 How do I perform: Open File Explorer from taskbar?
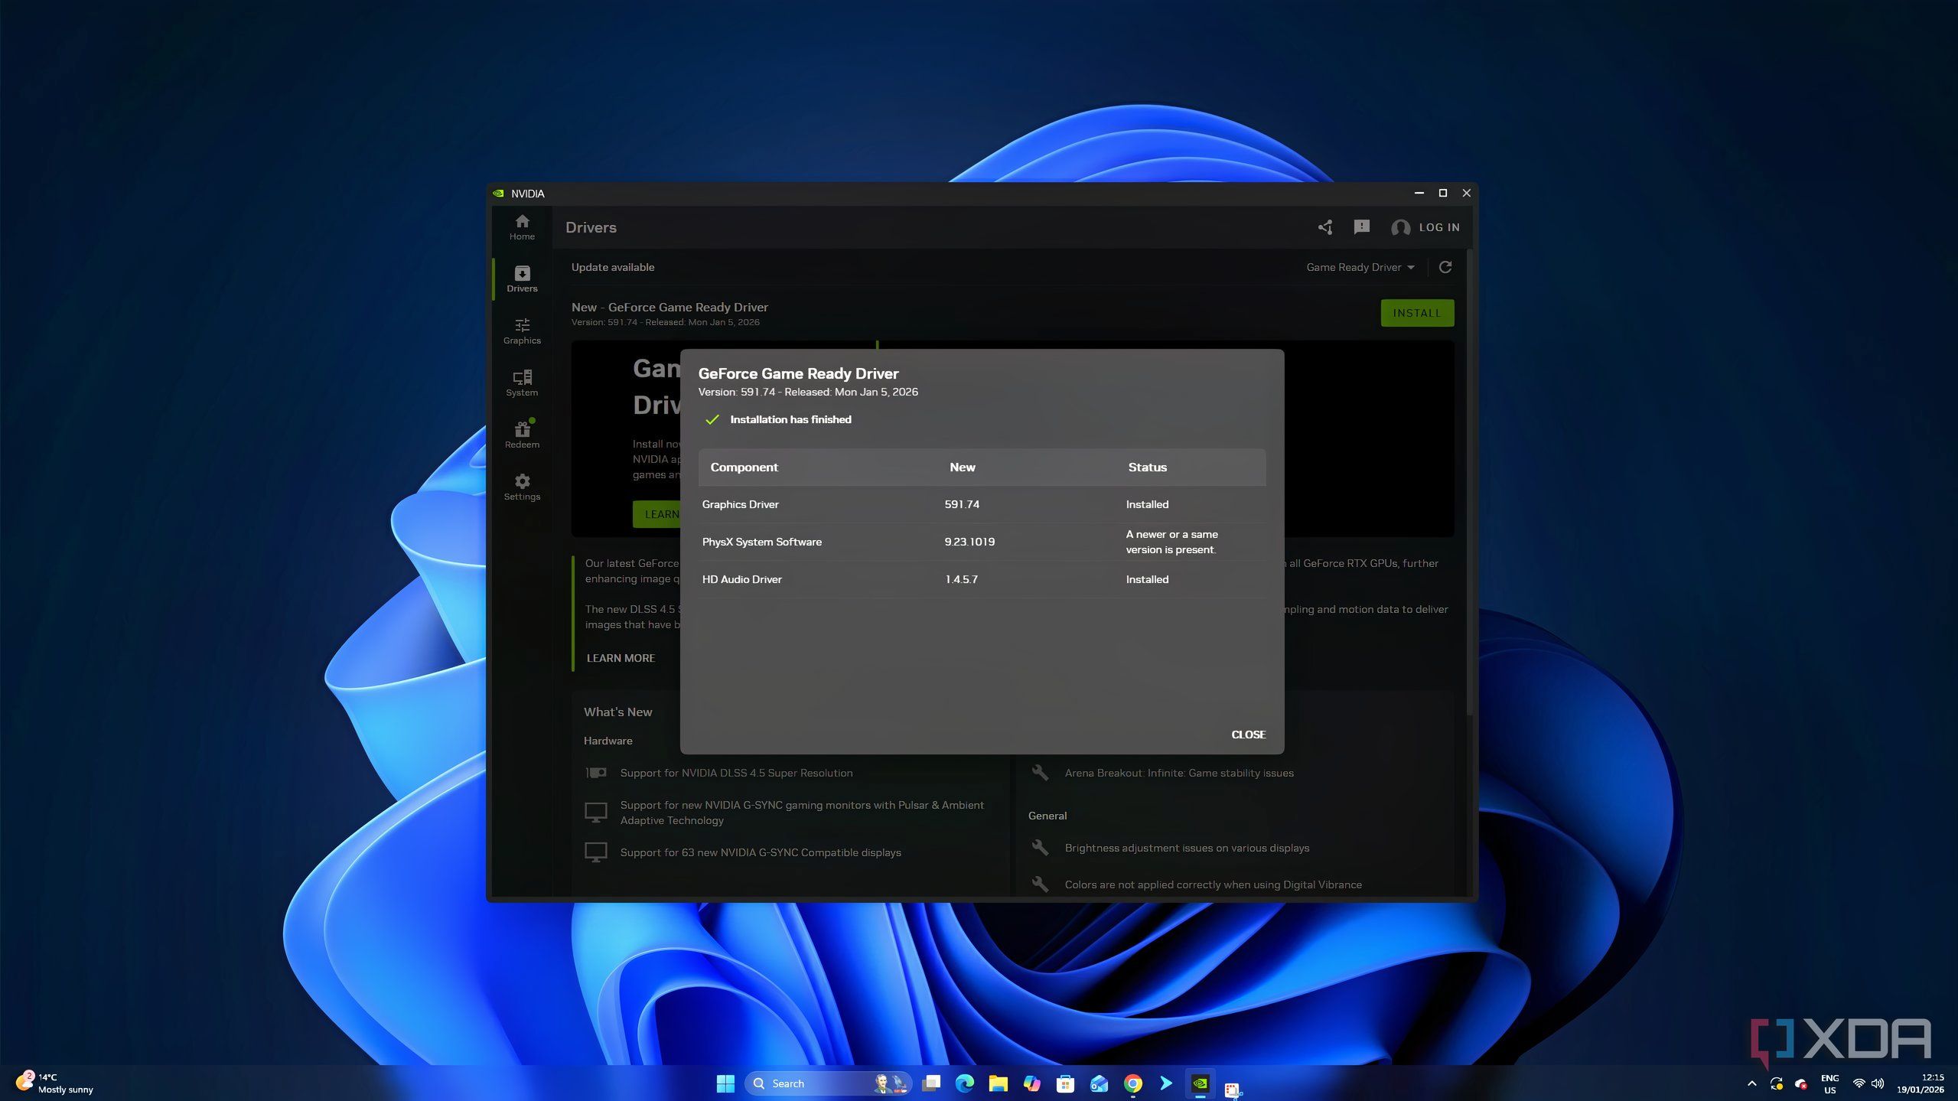(998, 1083)
